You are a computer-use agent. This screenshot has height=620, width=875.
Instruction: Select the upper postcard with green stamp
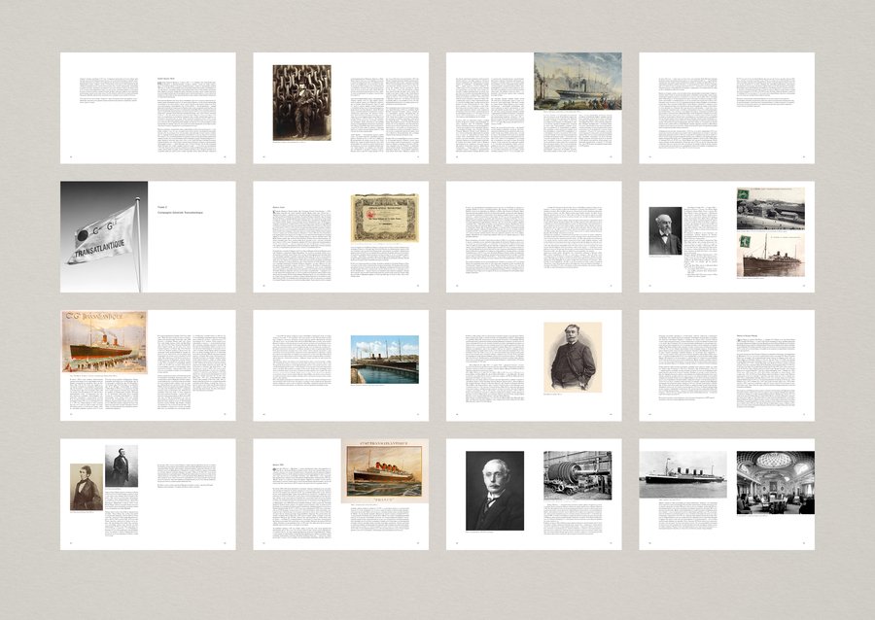(x=771, y=209)
